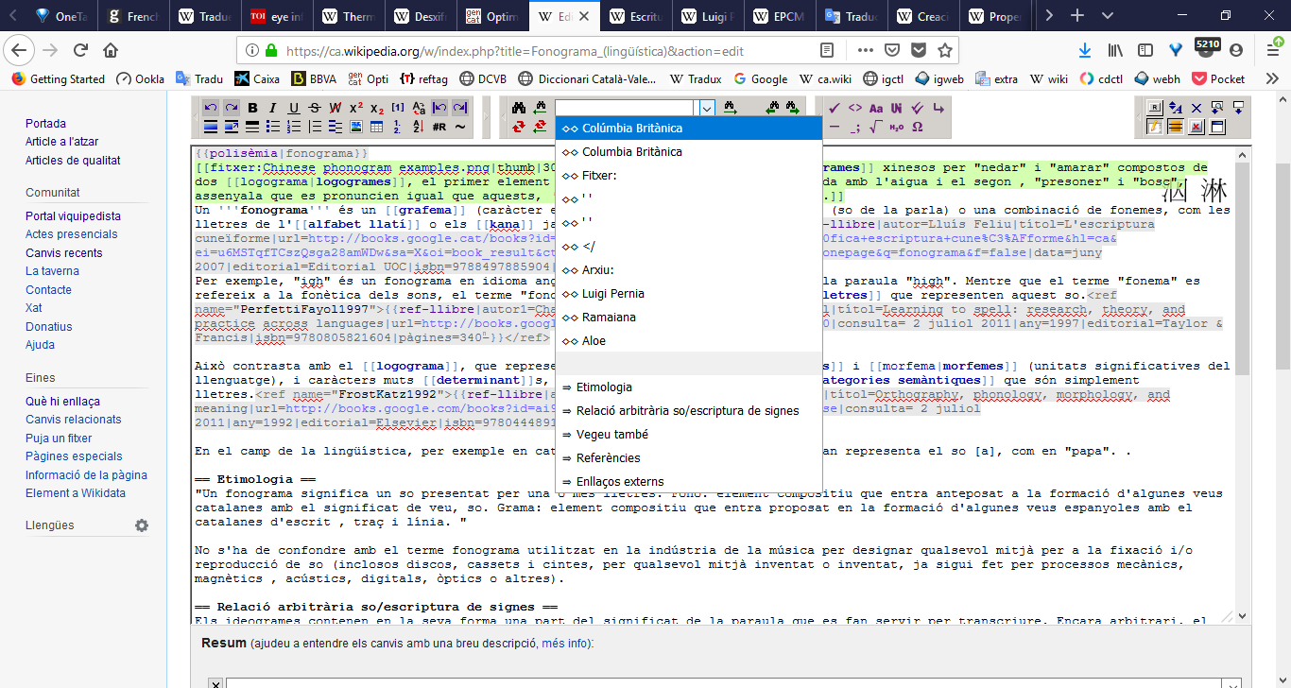This screenshot has width=1291, height=688.
Task: Choose 'Vegeu també' in the dropdown list
Action: click(607, 435)
